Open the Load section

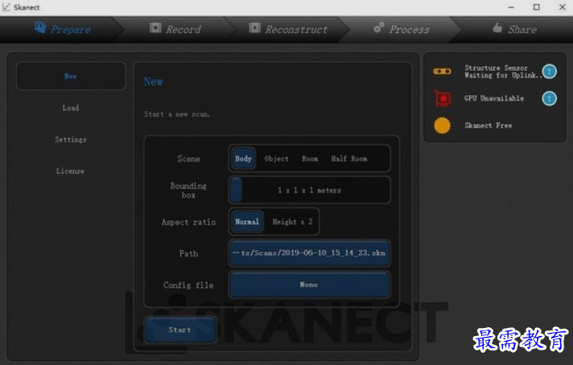(x=71, y=108)
